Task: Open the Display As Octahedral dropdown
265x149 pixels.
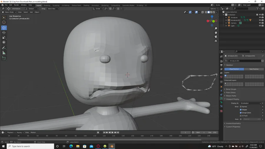Action: pyautogui.click(x=251, y=103)
